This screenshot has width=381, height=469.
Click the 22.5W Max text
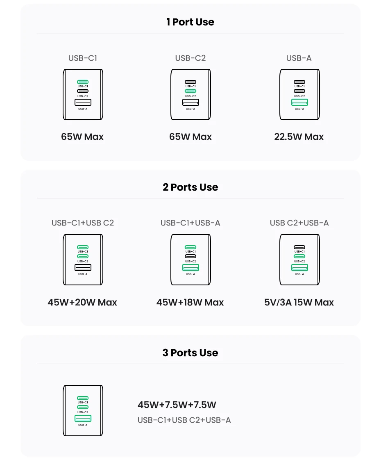299,137
